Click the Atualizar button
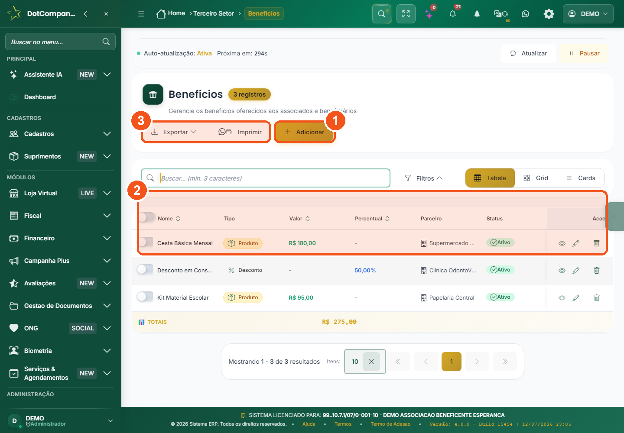Image resolution: width=624 pixels, height=433 pixels. 528,53
